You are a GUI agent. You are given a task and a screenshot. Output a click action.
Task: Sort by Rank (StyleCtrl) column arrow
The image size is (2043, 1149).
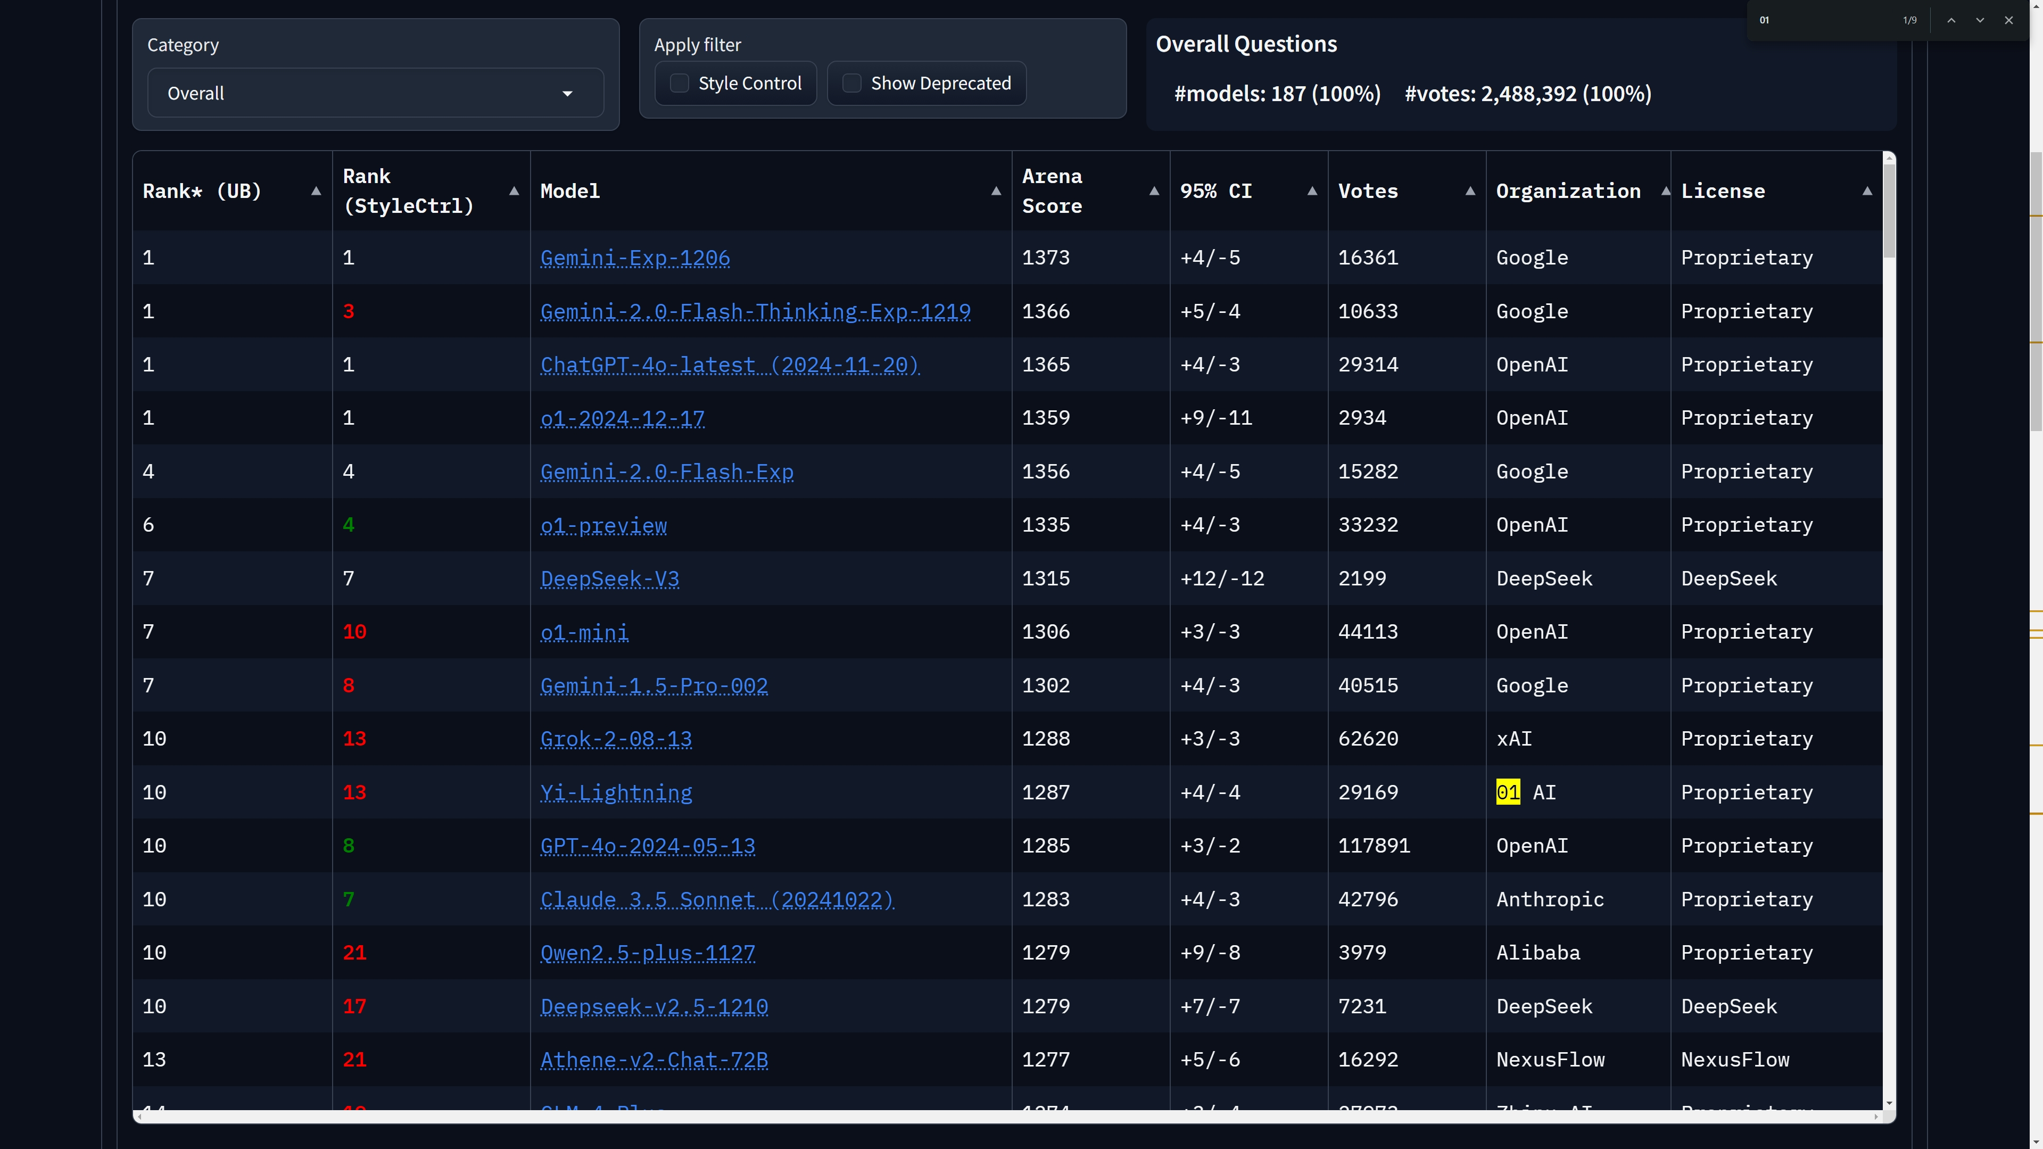pos(514,191)
